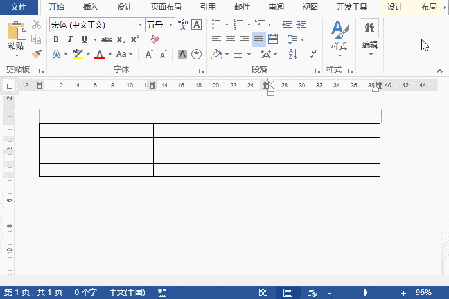Click the 样式 styles button
449x299 pixels.
click(x=339, y=37)
